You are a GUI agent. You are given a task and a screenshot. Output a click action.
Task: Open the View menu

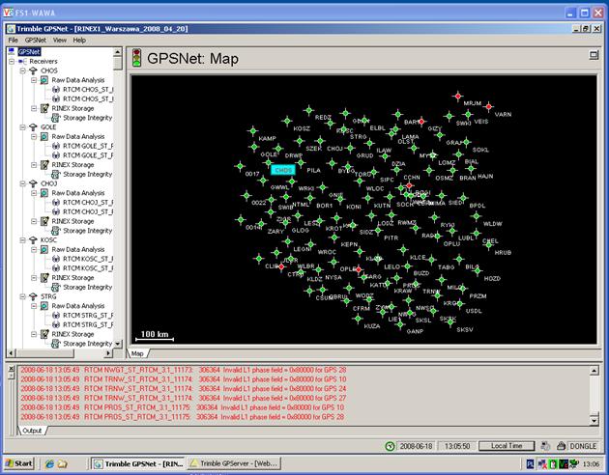click(59, 40)
